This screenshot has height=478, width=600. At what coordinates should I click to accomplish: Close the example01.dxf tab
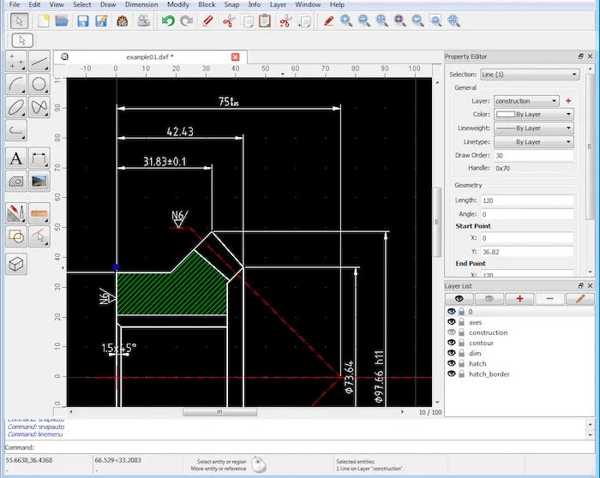[x=236, y=57]
